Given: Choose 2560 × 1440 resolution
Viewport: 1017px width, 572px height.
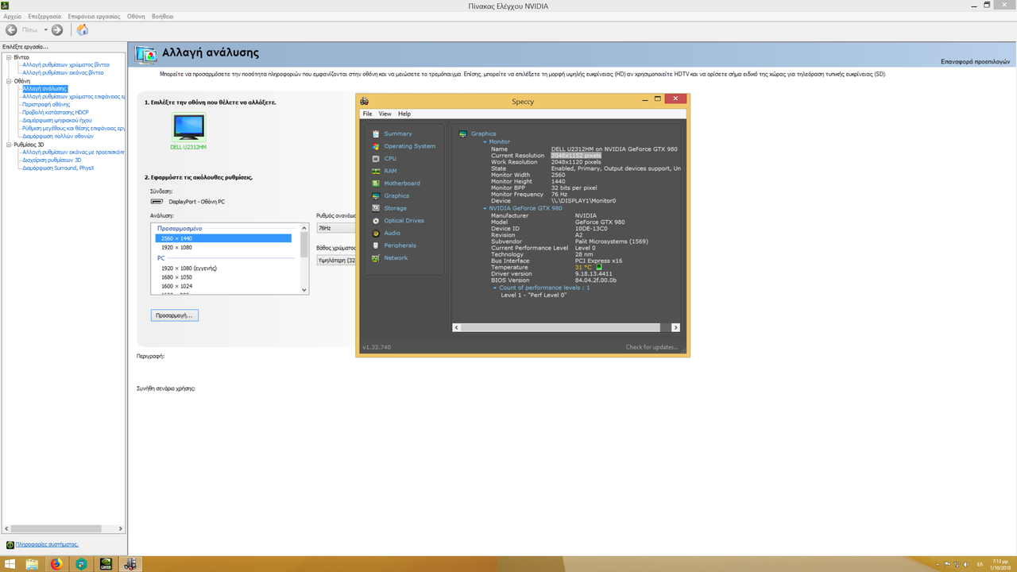Looking at the screenshot, I should tap(223, 238).
